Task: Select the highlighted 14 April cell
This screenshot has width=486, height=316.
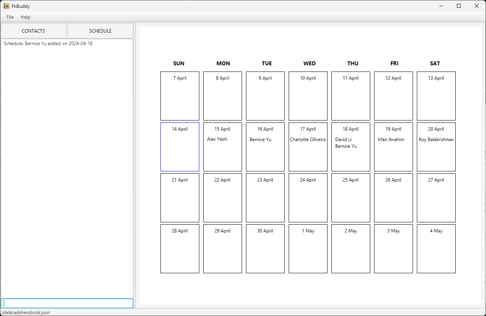Action: click(180, 147)
